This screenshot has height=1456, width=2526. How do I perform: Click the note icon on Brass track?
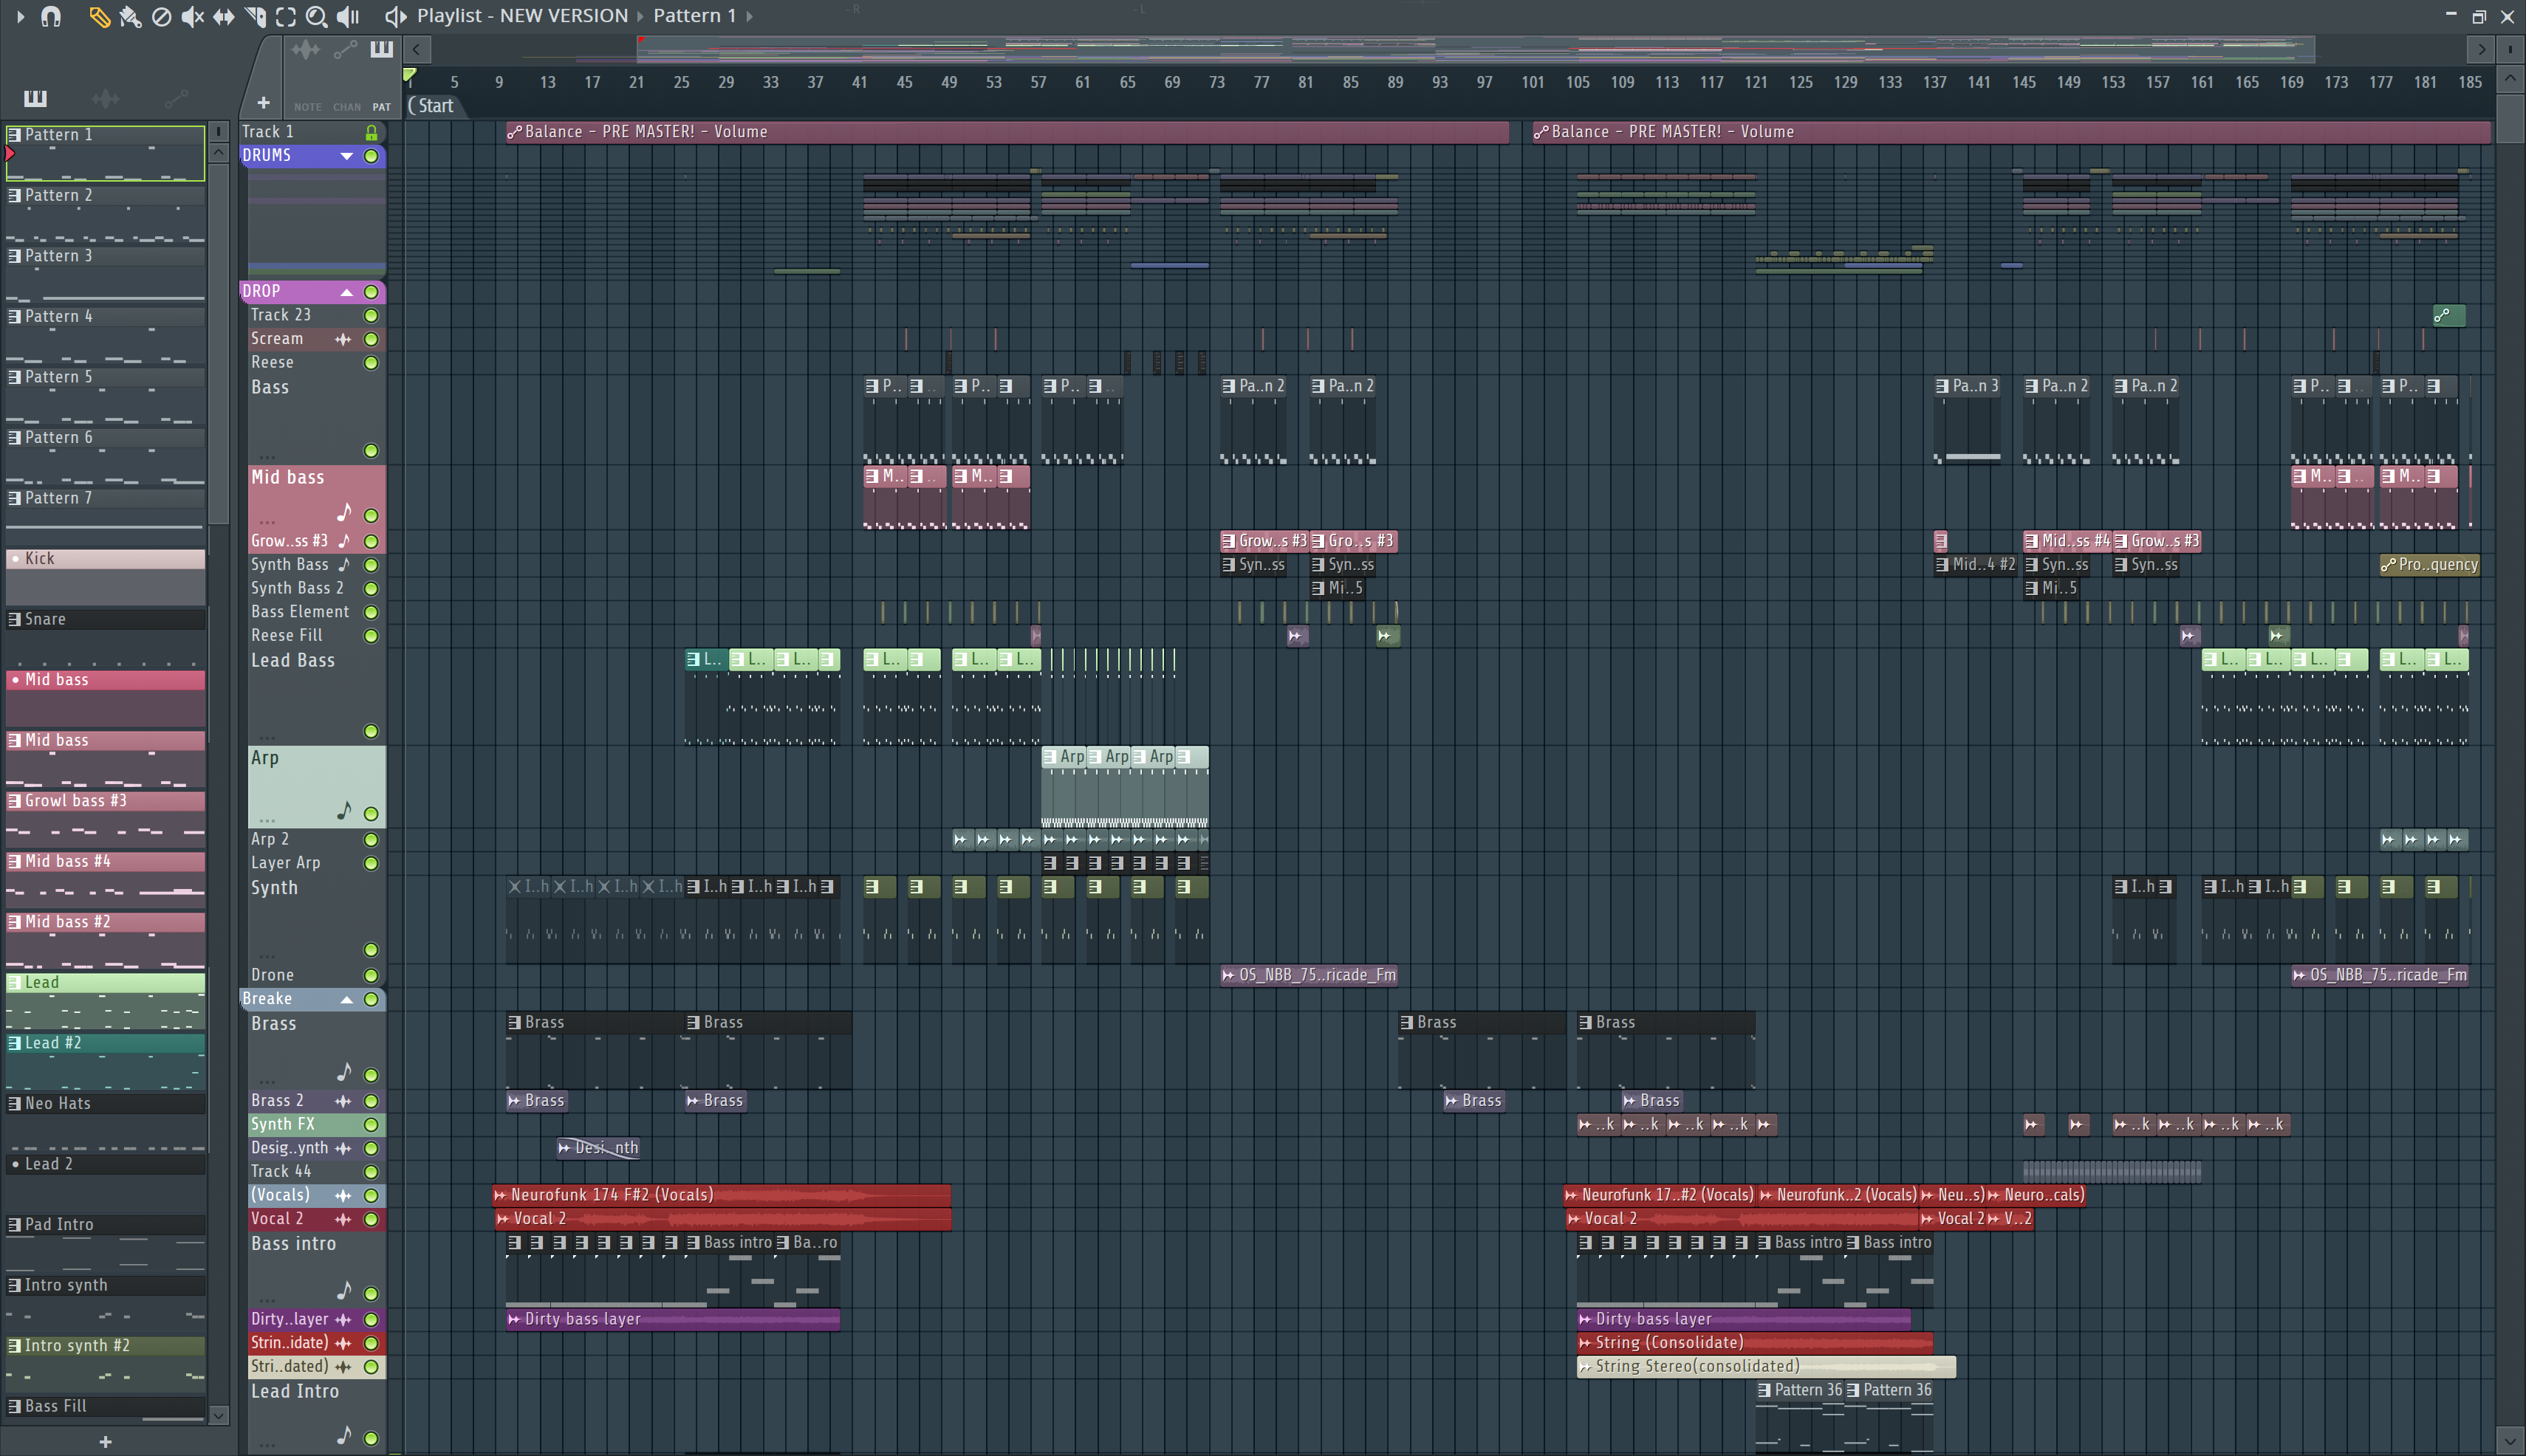pos(344,1072)
